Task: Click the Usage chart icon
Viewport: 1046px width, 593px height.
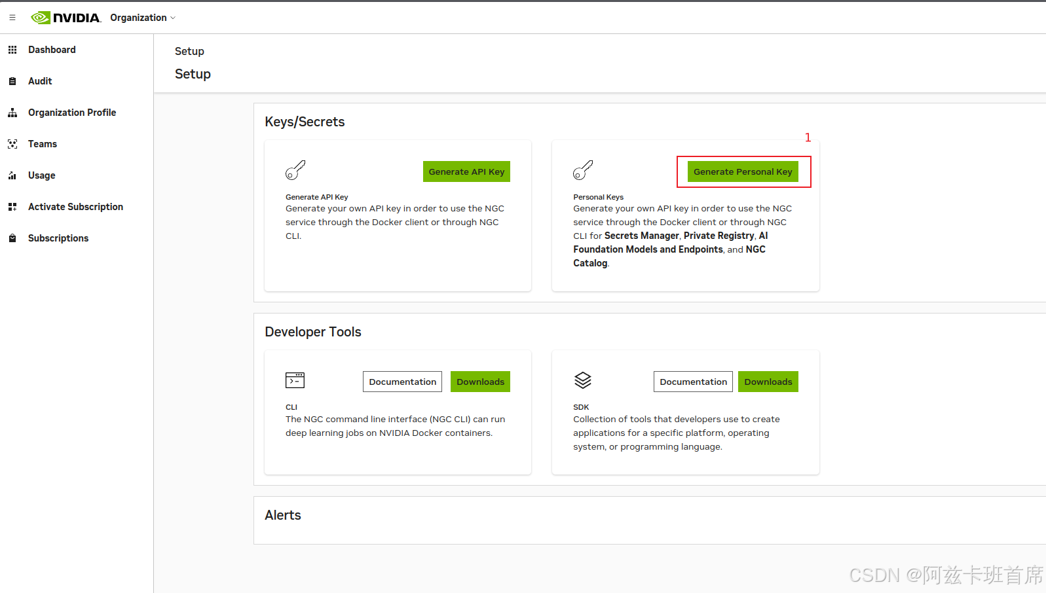Action: coord(12,175)
